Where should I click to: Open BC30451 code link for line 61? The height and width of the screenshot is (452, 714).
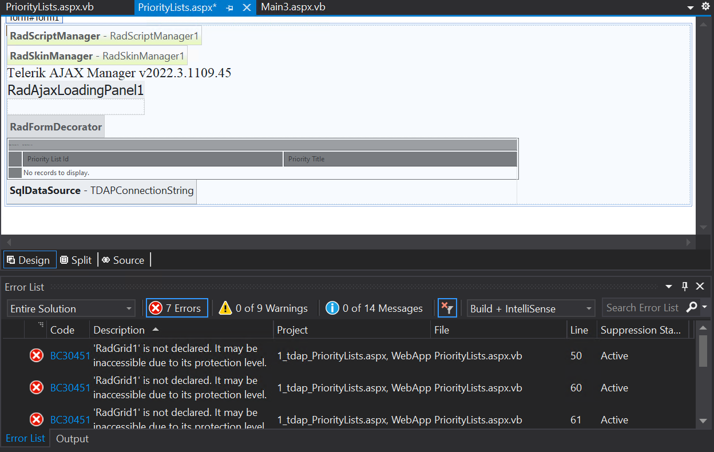[70, 420]
